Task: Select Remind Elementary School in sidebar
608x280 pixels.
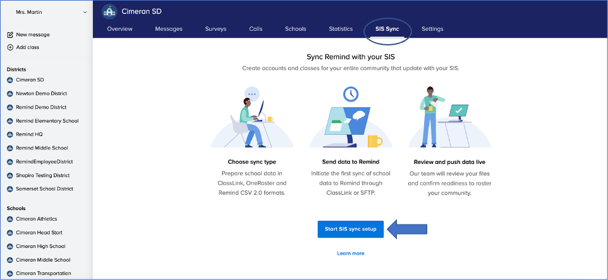Action: (x=47, y=120)
